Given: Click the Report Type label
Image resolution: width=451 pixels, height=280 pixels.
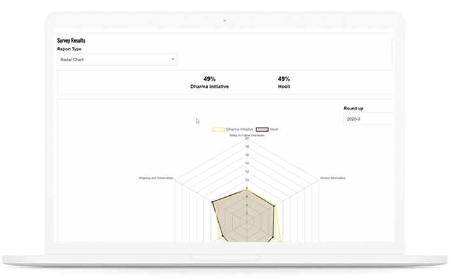Looking at the screenshot, I should [x=69, y=49].
